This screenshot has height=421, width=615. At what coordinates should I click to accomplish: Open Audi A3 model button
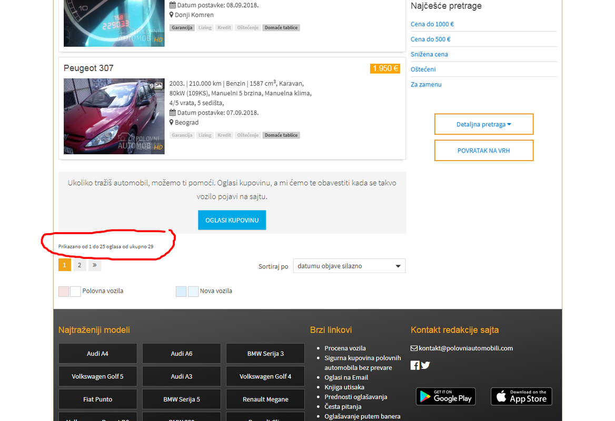point(182,376)
